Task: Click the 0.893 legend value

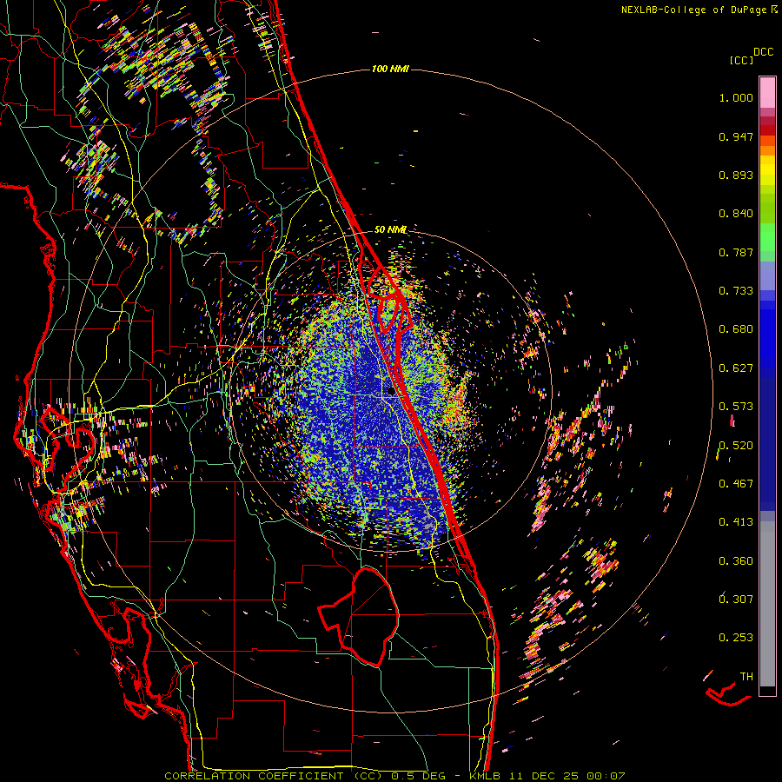Action: (x=736, y=175)
